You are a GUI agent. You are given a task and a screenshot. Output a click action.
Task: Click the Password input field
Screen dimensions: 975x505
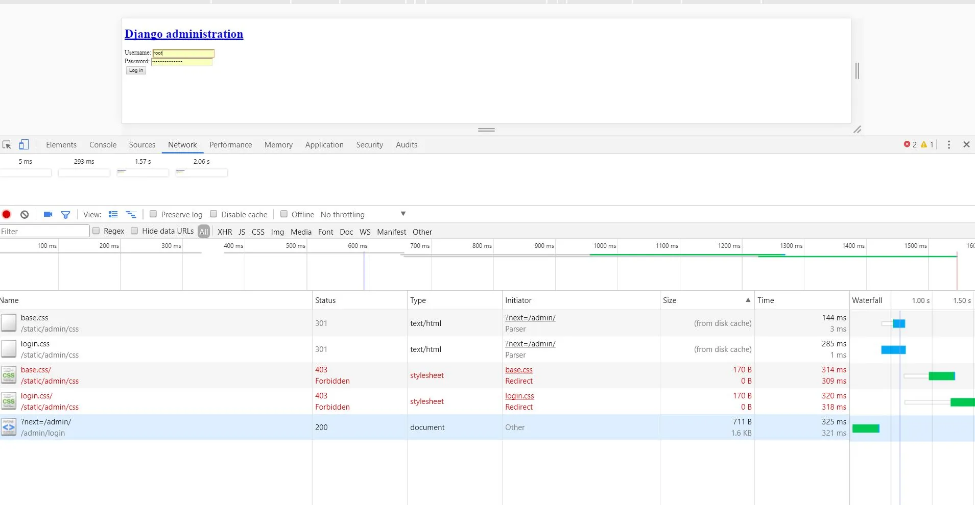(x=182, y=62)
